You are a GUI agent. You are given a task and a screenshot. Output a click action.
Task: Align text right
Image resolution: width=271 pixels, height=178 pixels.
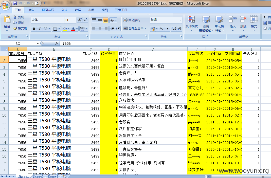tap(106, 28)
